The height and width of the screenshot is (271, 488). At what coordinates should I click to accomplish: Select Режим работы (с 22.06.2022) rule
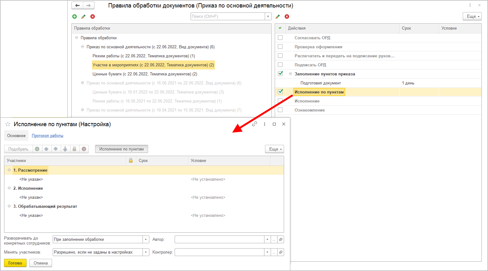(x=143, y=56)
